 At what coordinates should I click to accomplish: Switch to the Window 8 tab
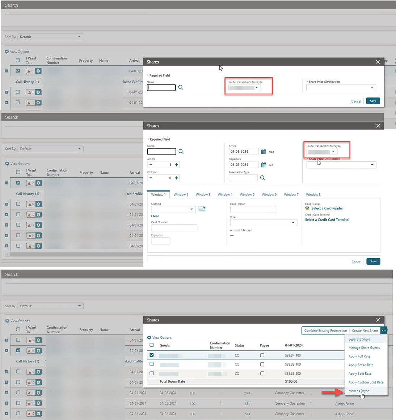(313, 194)
